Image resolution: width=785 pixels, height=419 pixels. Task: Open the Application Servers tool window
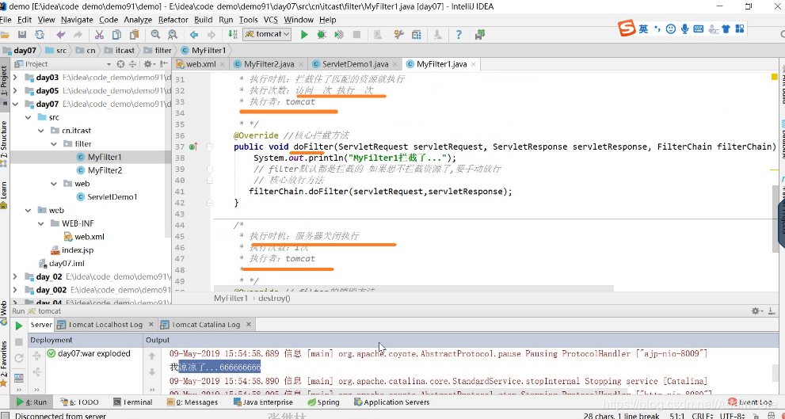[x=392, y=402]
